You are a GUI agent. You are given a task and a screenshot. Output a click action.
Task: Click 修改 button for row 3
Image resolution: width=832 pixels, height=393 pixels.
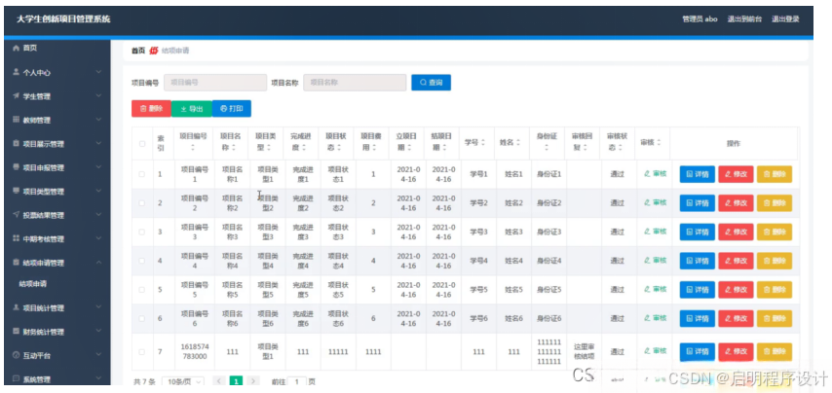tap(736, 232)
